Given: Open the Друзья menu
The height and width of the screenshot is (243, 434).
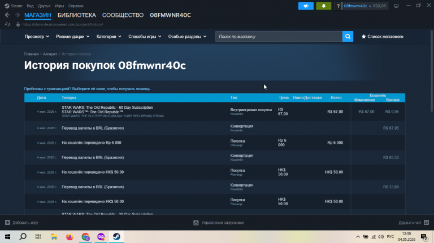Looking at the screenshot, I should tap(44, 6).
